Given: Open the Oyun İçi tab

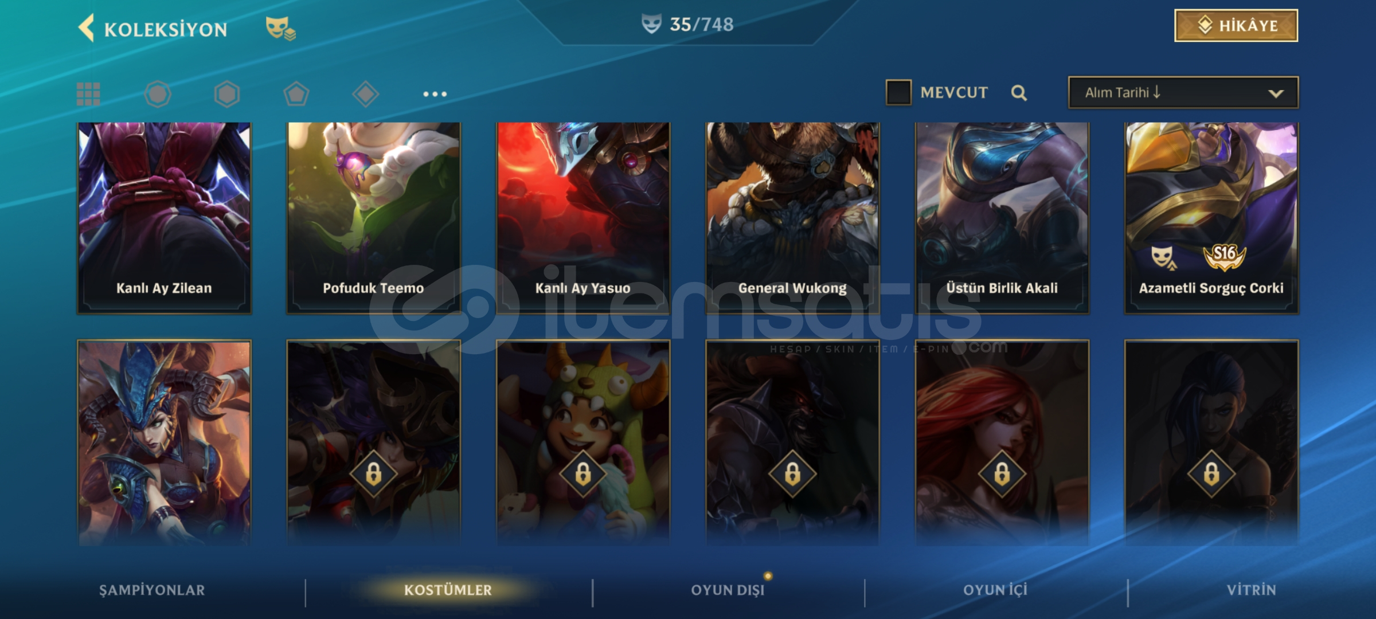Looking at the screenshot, I should pos(995,590).
